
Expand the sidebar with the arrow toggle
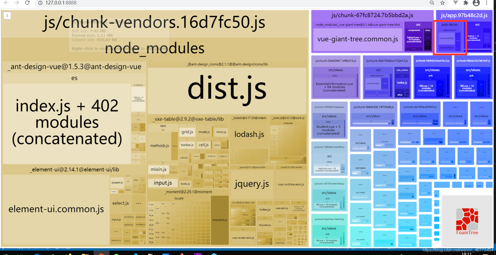(x=7, y=16)
